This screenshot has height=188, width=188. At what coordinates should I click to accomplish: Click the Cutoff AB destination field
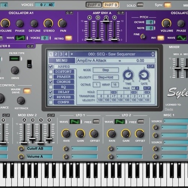39,149
